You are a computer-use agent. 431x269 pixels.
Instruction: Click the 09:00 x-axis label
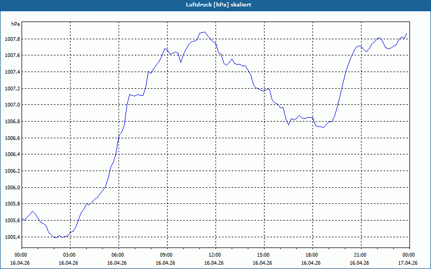coord(165,255)
